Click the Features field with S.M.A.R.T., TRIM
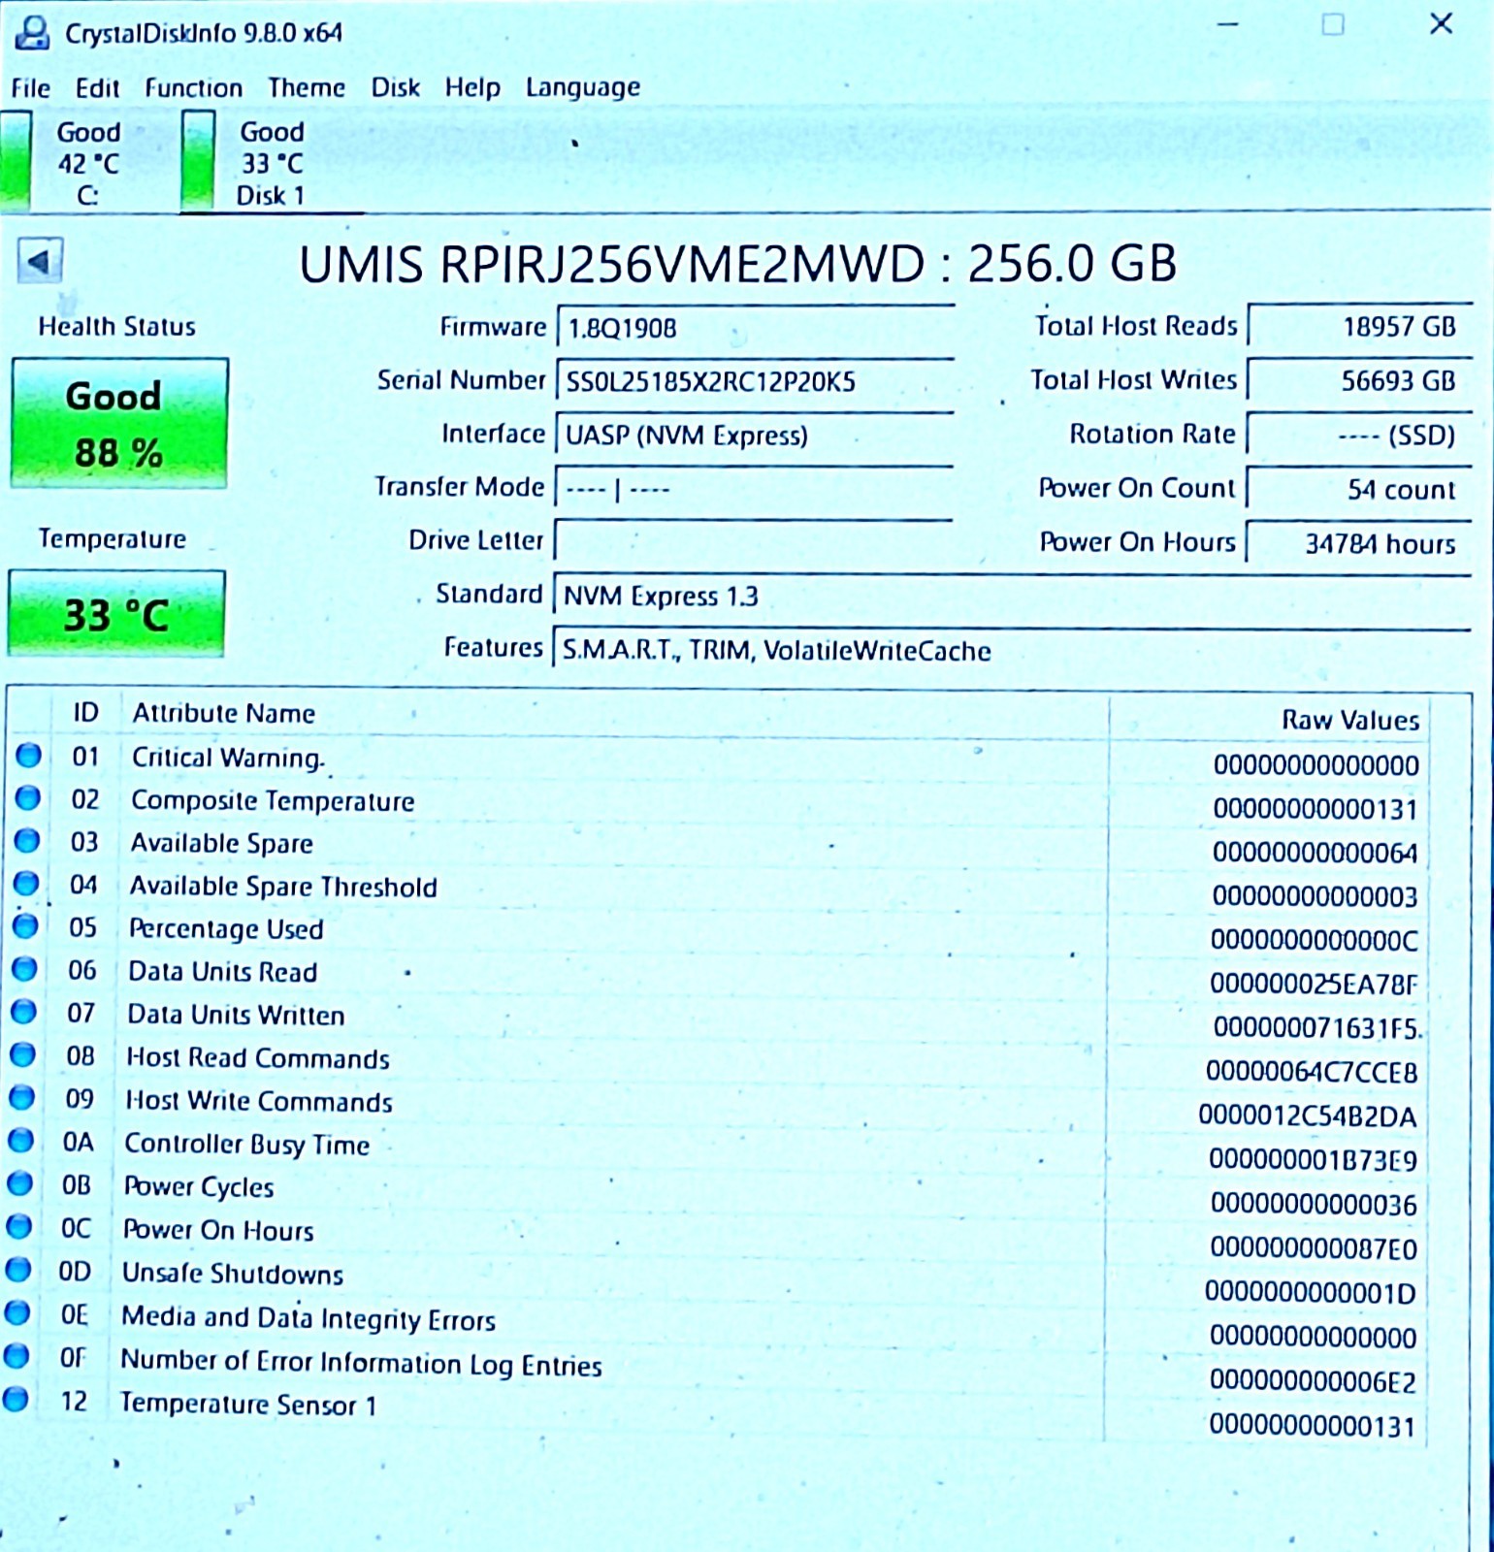Image resolution: width=1494 pixels, height=1552 pixels. click(1012, 649)
